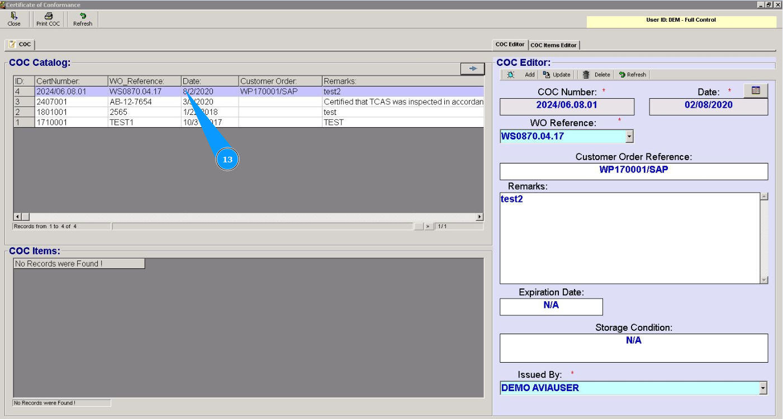Expand the WO Reference dropdown

point(630,136)
